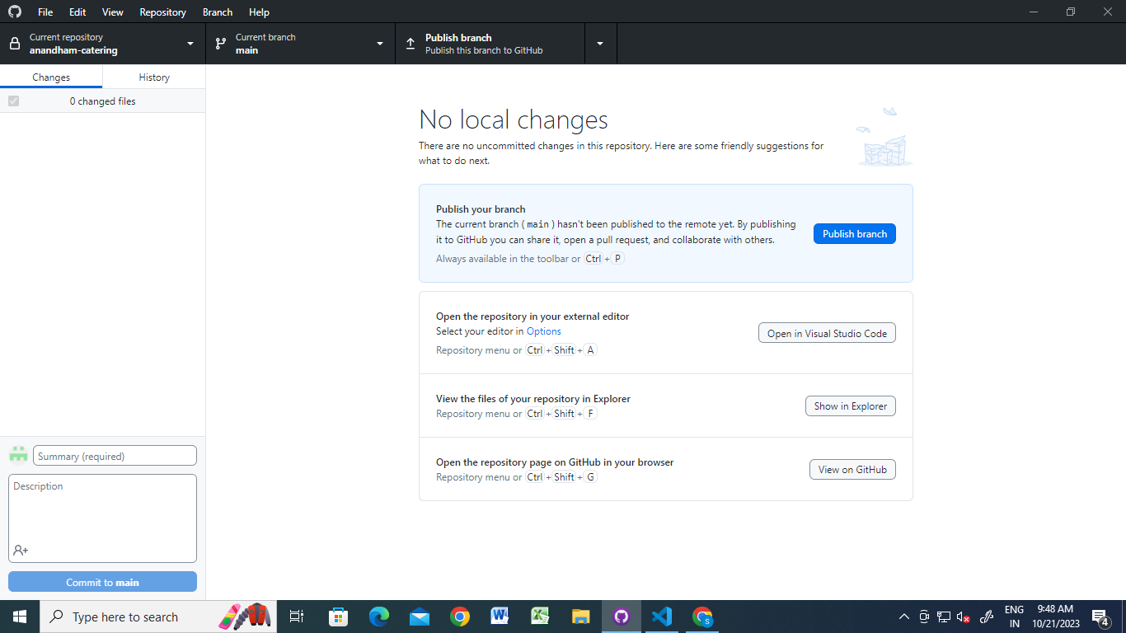This screenshot has width=1126, height=633.
Task: Open the Windows Start menu
Action: pyautogui.click(x=20, y=617)
